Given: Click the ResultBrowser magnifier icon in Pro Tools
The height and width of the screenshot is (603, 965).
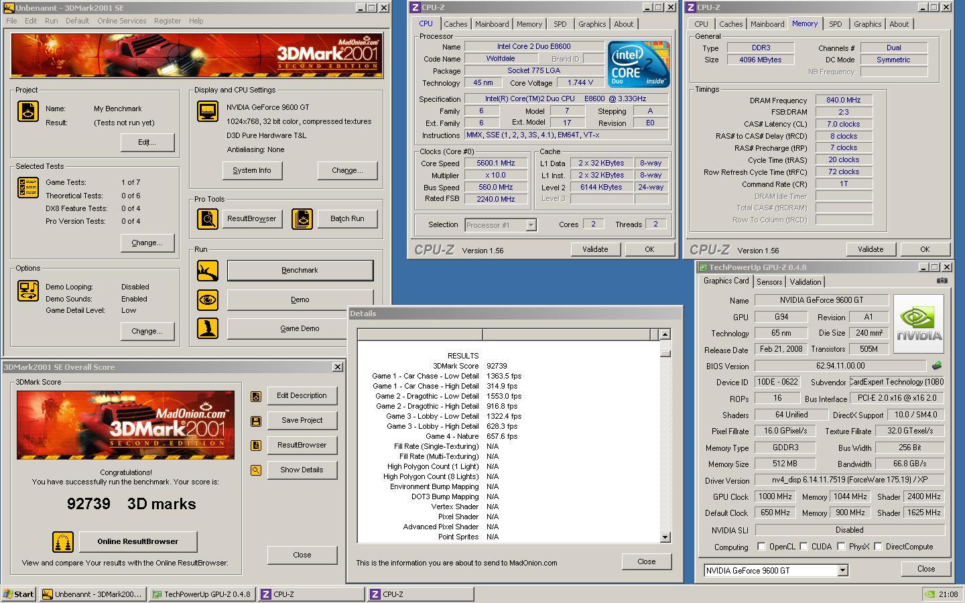Looking at the screenshot, I should click(x=207, y=218).
